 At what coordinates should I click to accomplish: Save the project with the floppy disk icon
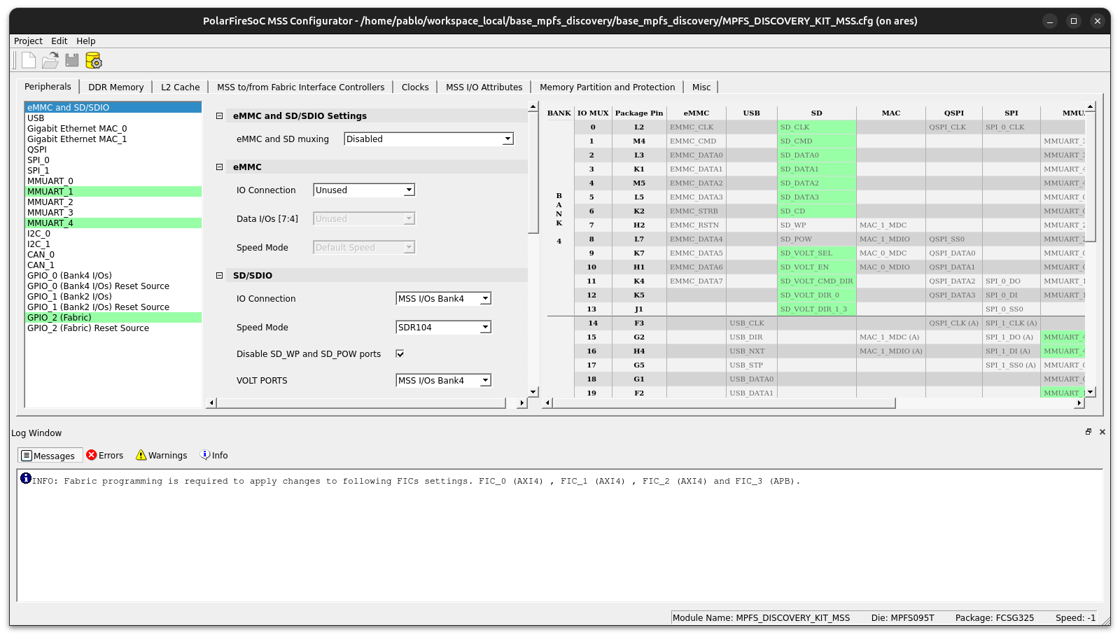click(x=72, y=60)
